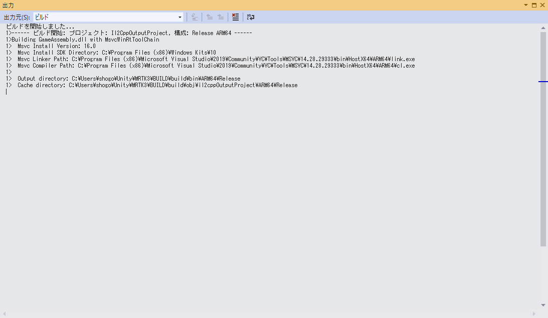
Task: Click the horizontal scrollbar left arrow
Action: pos(5,314)
